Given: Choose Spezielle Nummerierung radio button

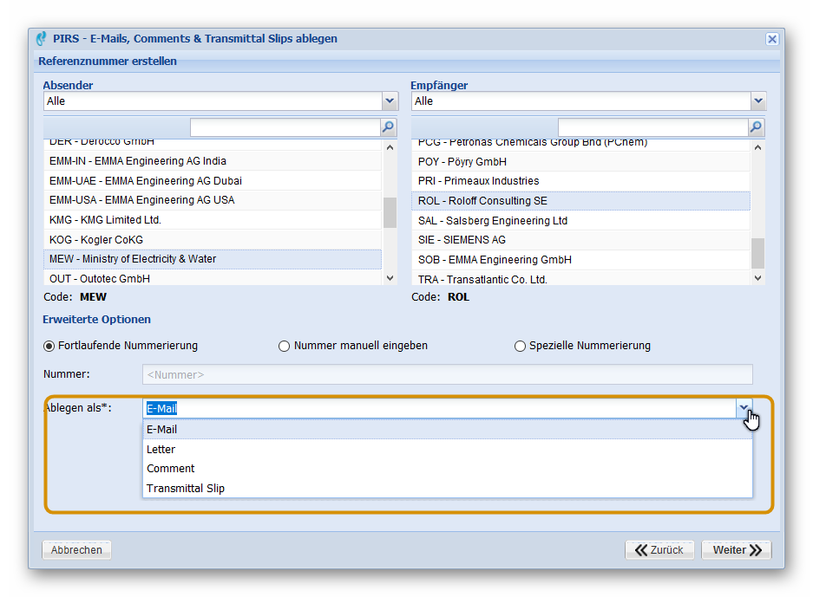Looking at the screenshot, I should (x=520, y=347).
